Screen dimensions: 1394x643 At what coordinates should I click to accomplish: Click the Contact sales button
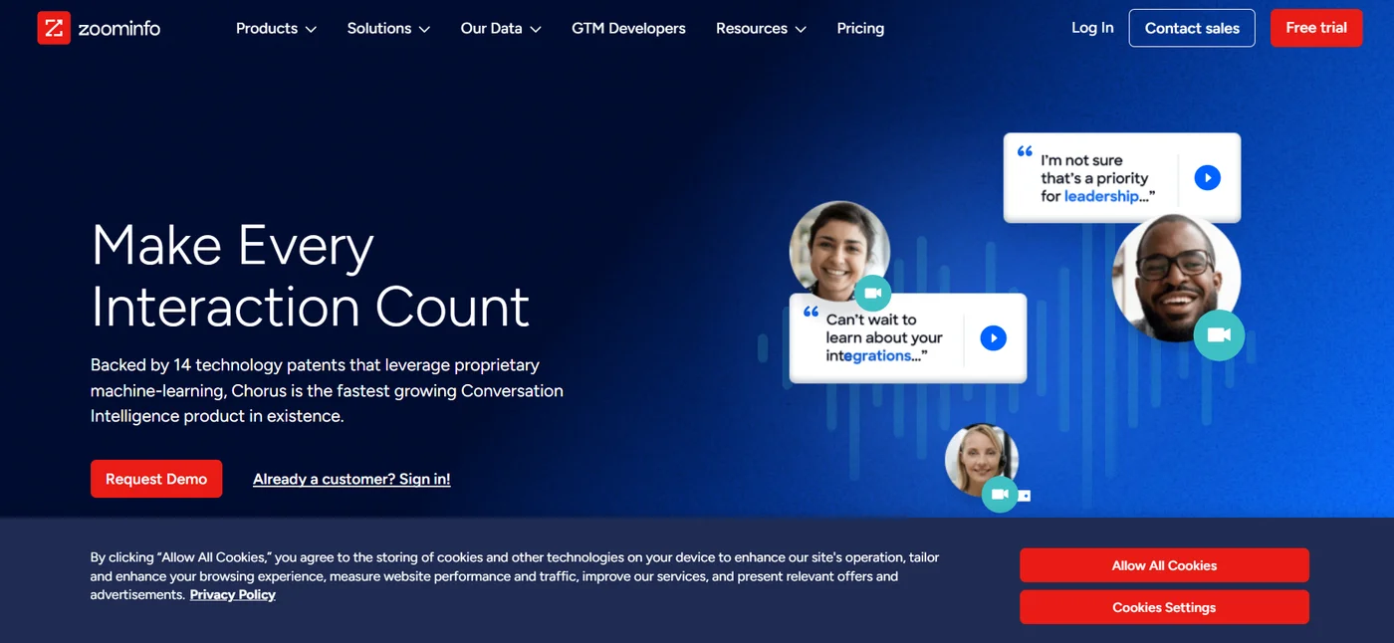(x=1192, y=28)
